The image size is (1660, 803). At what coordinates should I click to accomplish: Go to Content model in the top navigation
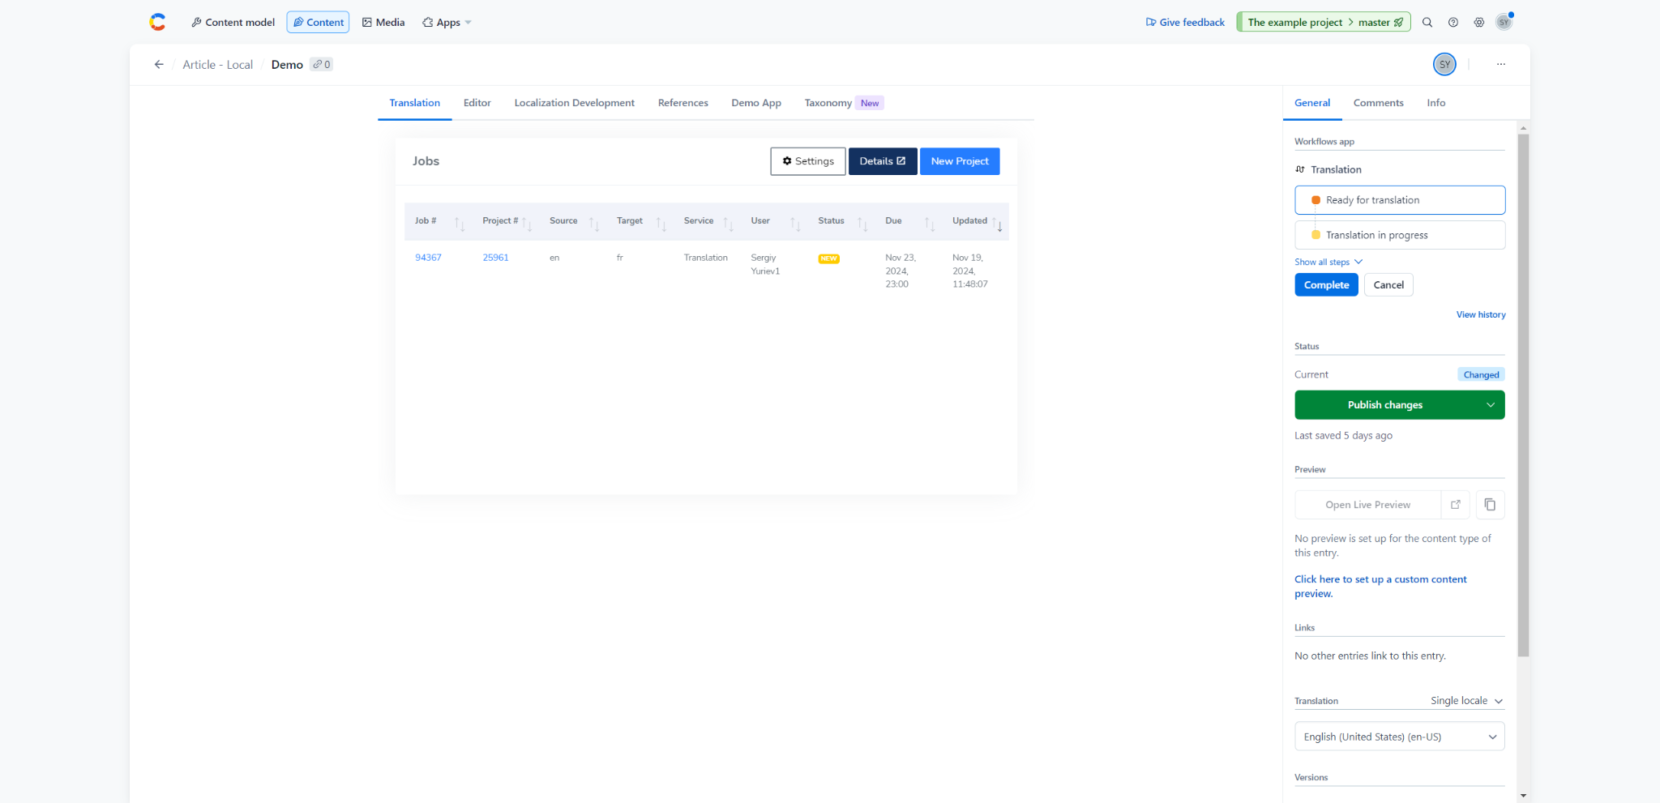233,23
